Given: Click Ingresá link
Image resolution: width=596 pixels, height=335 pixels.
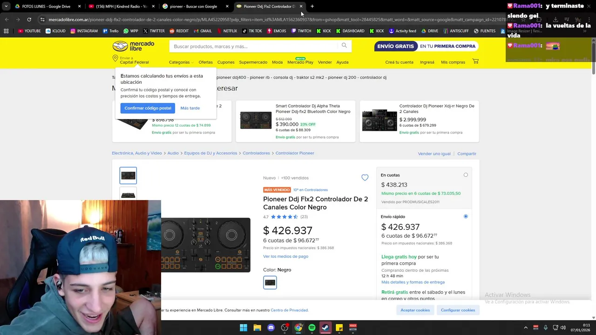Looking at the screenshot, I should coord(427,62).
